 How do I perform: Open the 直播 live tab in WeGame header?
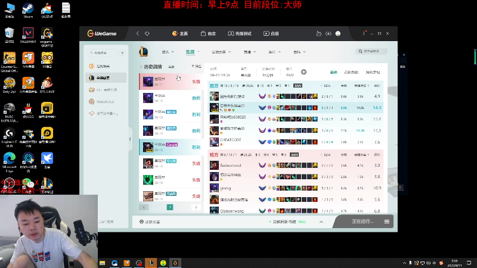coord(271,33)
